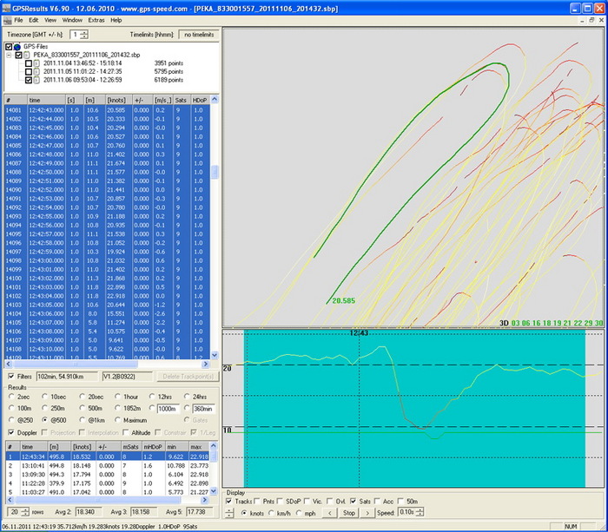Image resolution: width=608 pixels, height=532 pixels.
Task: Click the GPS-Files globe icon
Action: [x=17, y=46]
